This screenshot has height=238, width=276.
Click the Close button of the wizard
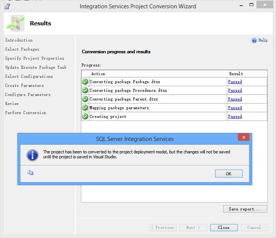click(224, 227)
